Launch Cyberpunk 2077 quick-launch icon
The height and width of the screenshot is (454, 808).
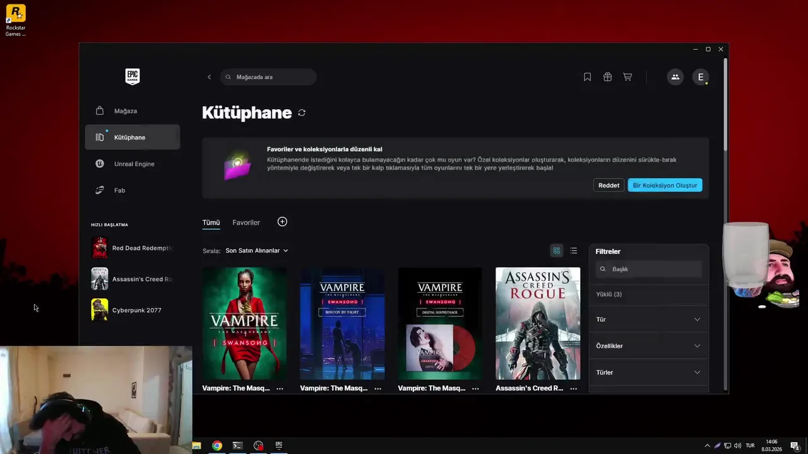coord(100,310)
